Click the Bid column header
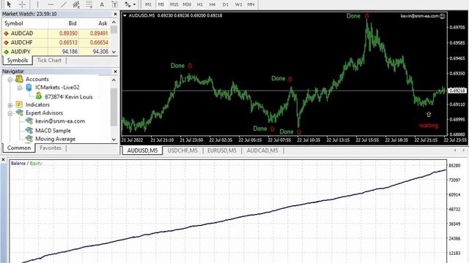469x263 pixels. 73,23
